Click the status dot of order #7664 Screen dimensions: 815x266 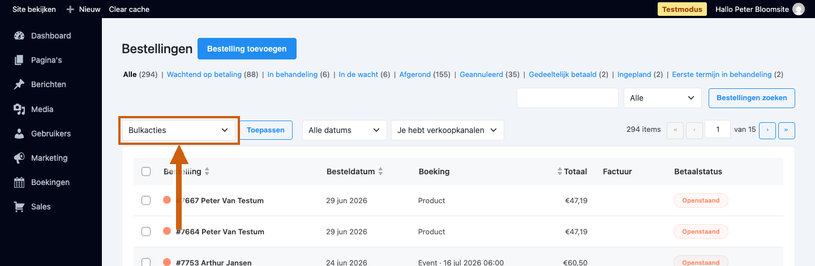coord(166,231)
